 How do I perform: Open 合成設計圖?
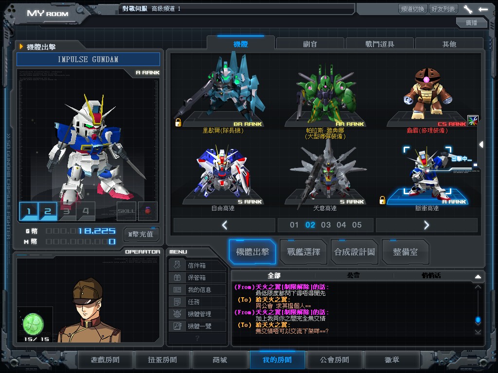355,252
